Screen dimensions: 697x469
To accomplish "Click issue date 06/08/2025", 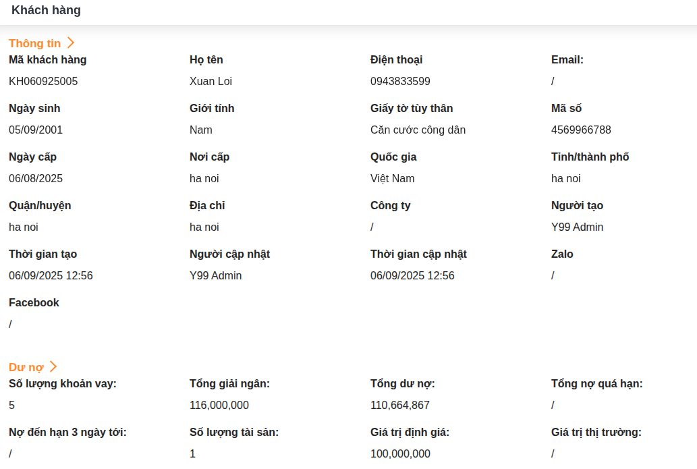I will (36, 179).
